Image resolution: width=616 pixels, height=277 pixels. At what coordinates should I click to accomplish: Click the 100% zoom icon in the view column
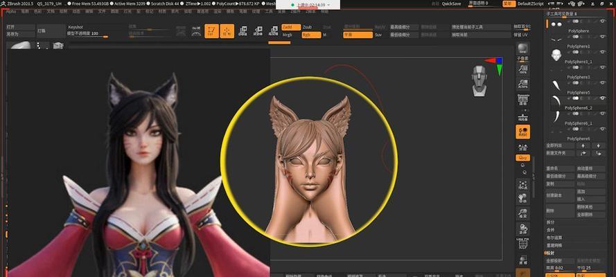[522, 69]
